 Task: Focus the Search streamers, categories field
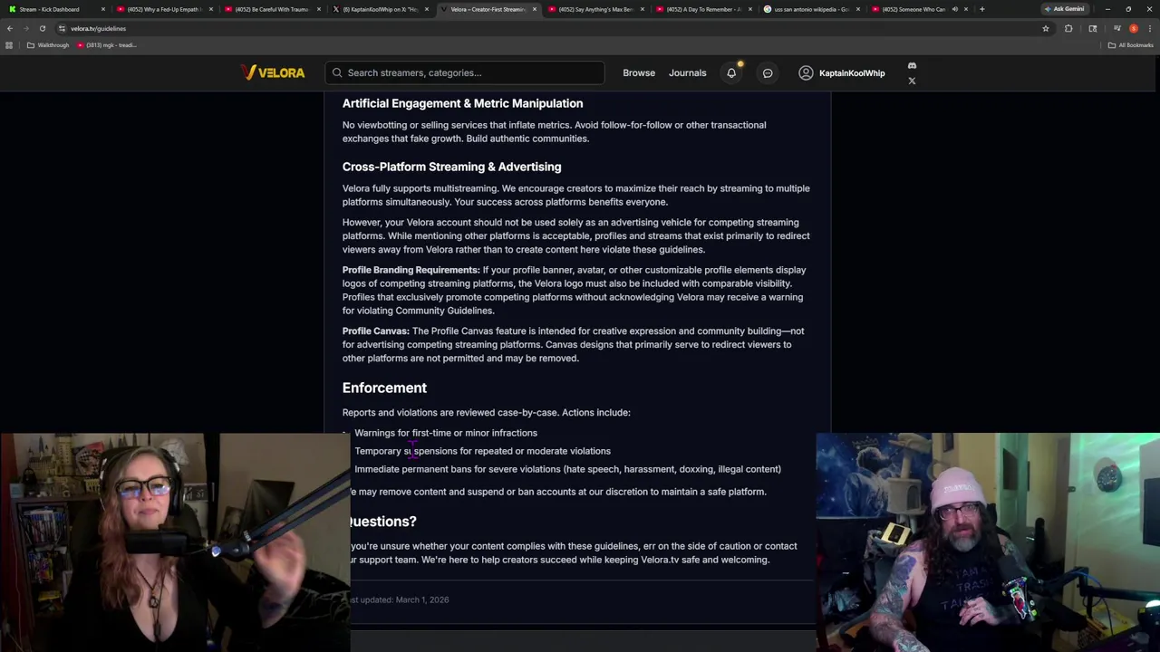(x=465, y=72)
